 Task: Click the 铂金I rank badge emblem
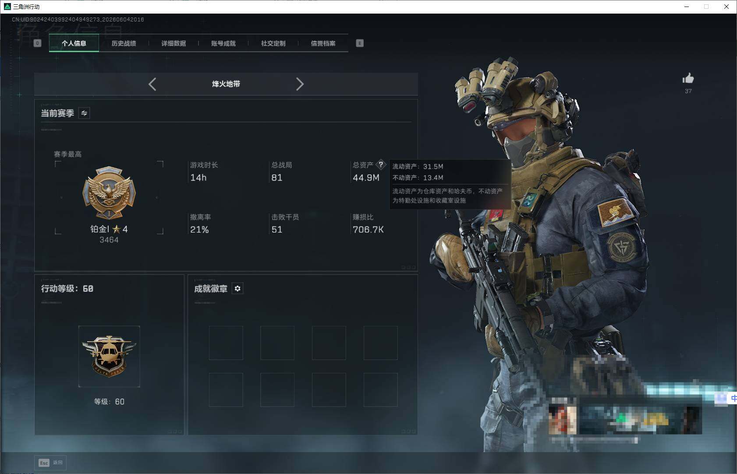pyautogui.click(x=109, y=192)
